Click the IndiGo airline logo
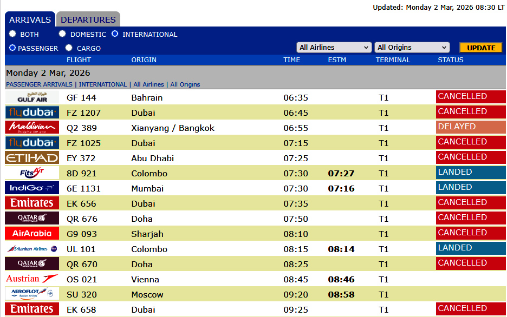507x317 pixels. 32,188
